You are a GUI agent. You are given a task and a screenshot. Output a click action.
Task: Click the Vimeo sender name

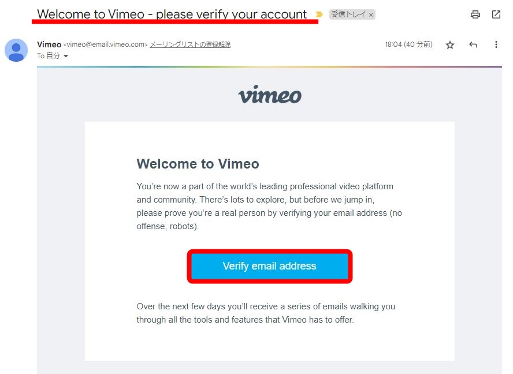(49, 44)
